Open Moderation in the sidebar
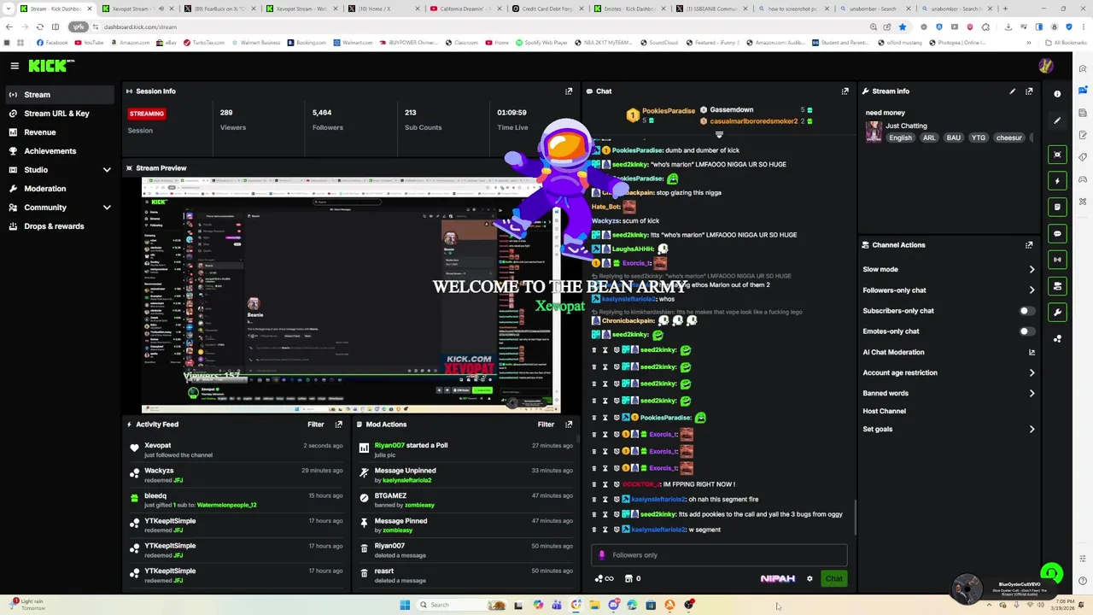This screenshot has height=615, width=1093. [x=60, y=189]
